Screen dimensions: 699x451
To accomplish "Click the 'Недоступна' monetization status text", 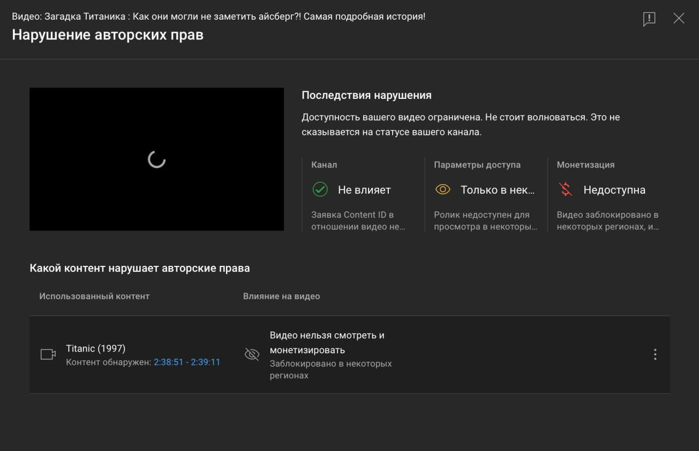I will [x=614, y=190].
